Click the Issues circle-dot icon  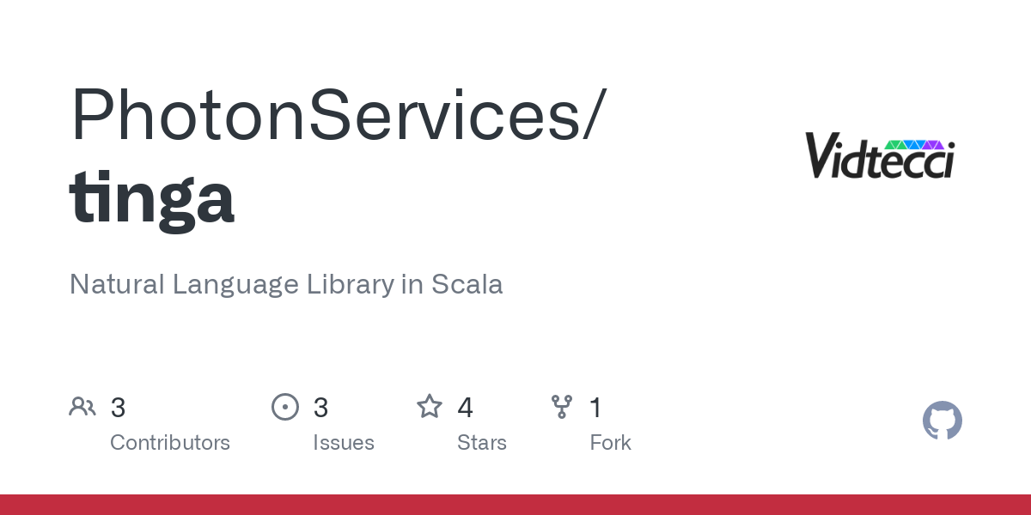pyautogui.click(x=285, y=407)
